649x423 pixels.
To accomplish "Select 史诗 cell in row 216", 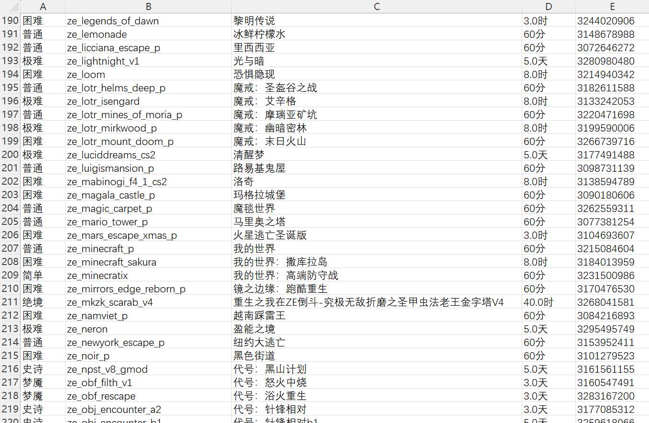I will tap(43, 369).
